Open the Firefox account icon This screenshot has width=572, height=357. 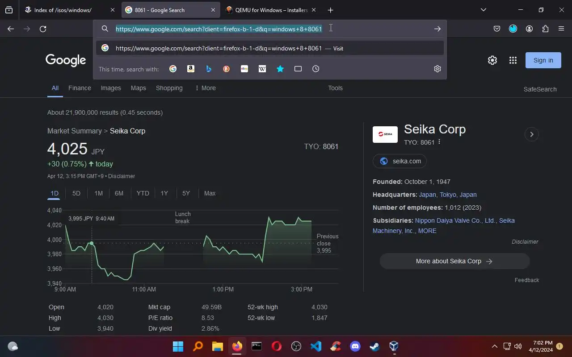pyautogui.click(x=529, y=29)
